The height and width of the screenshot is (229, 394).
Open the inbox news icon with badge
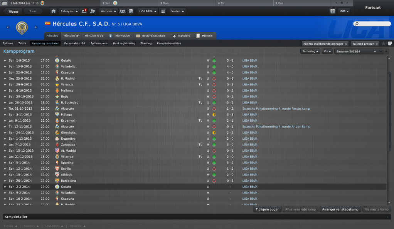click(84, 11)
